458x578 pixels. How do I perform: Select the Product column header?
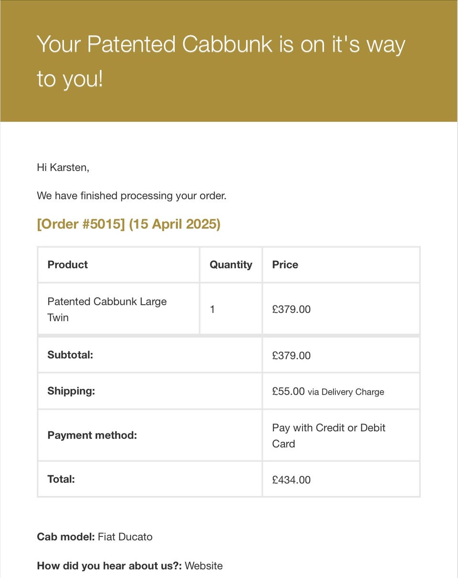coord(68,265)
